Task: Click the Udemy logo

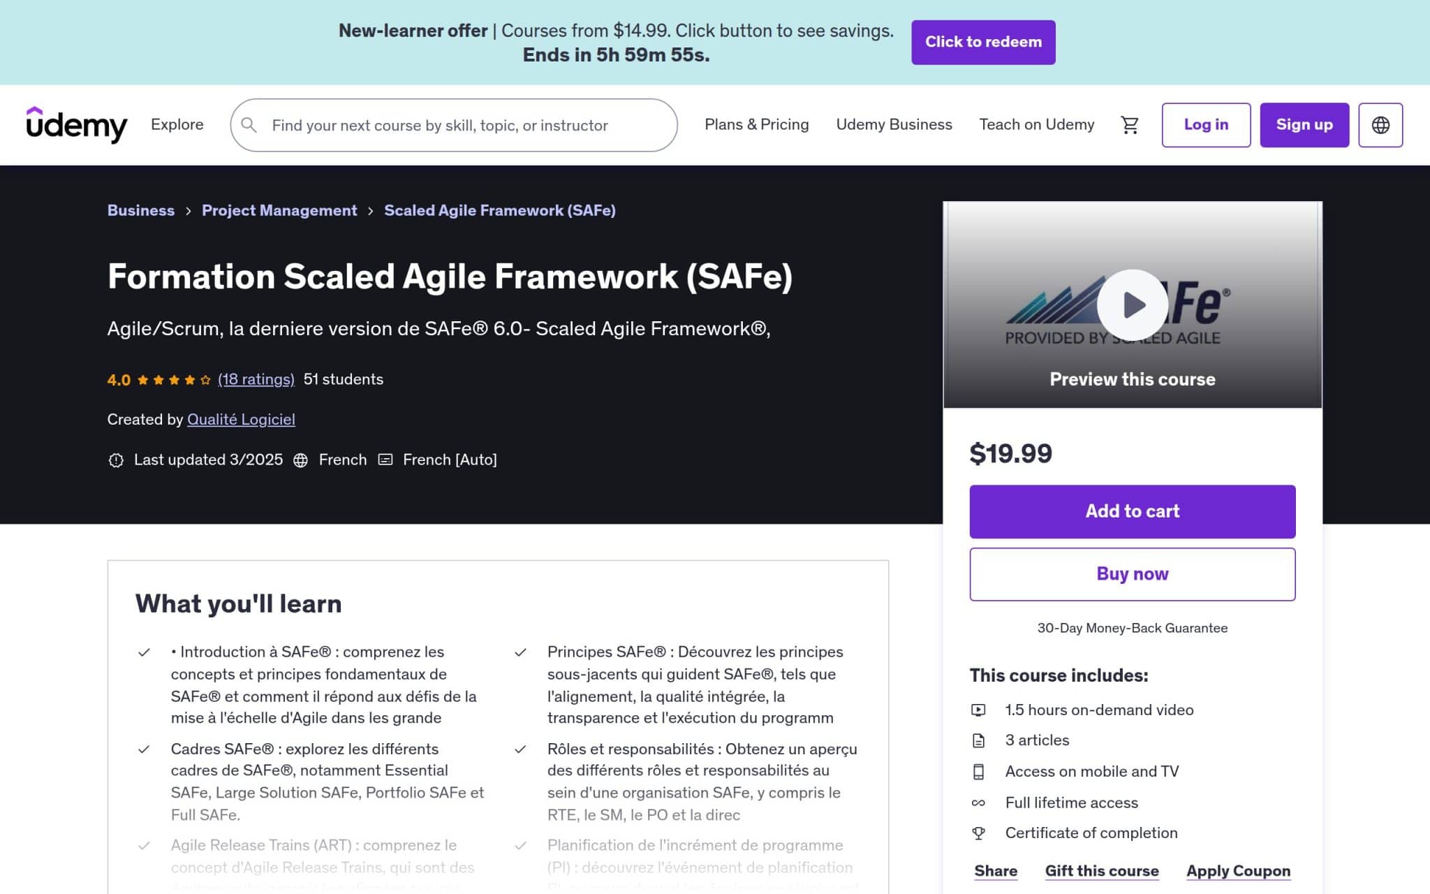Action: pyautogui.click(x=77, y=125)
